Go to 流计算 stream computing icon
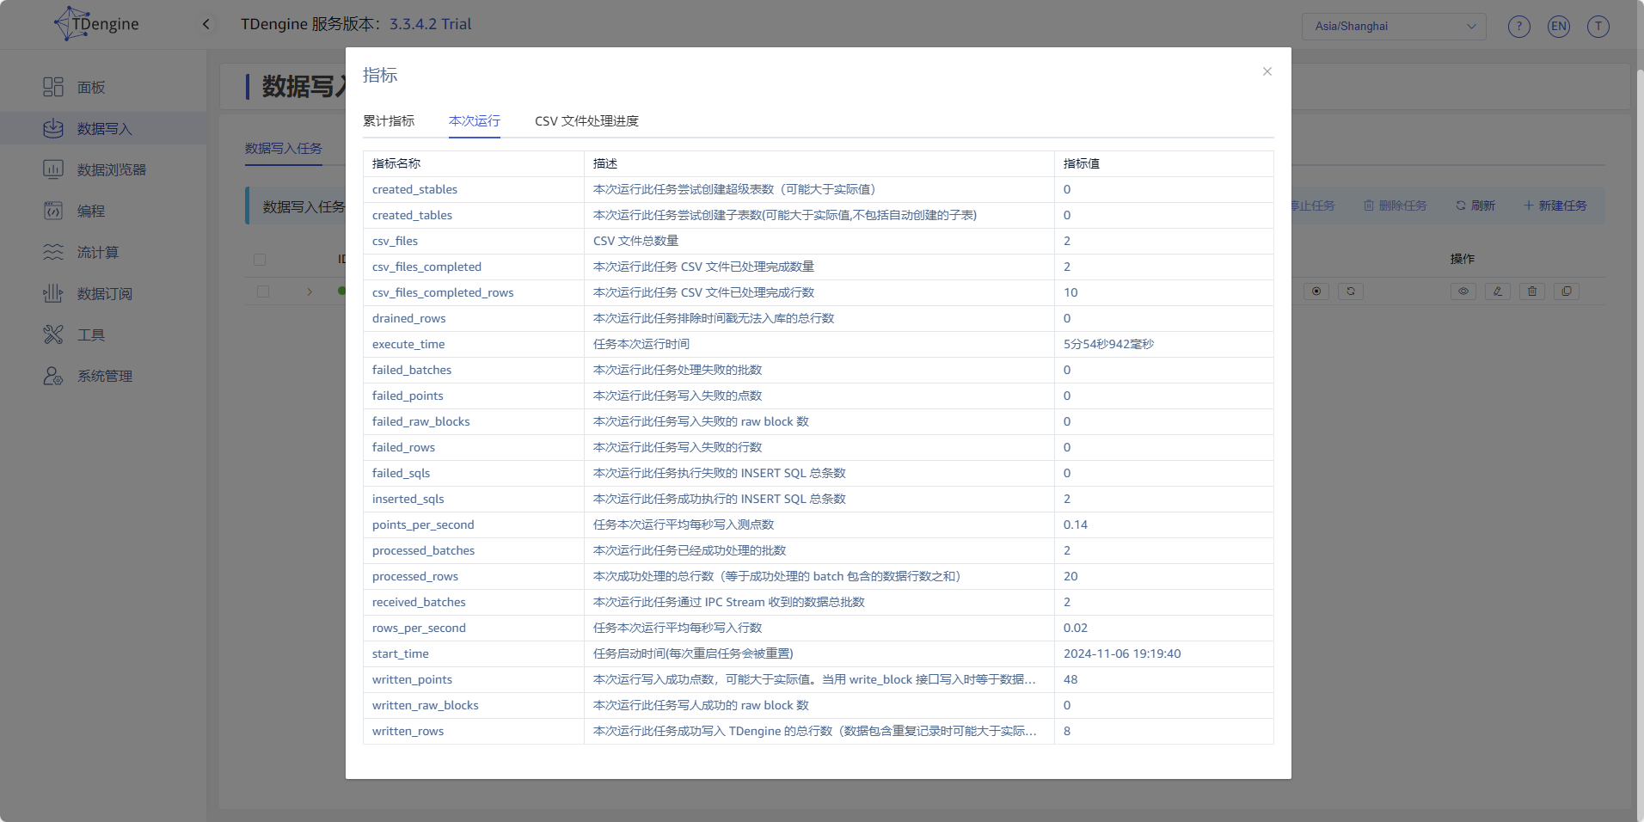 tap(53, 252)
